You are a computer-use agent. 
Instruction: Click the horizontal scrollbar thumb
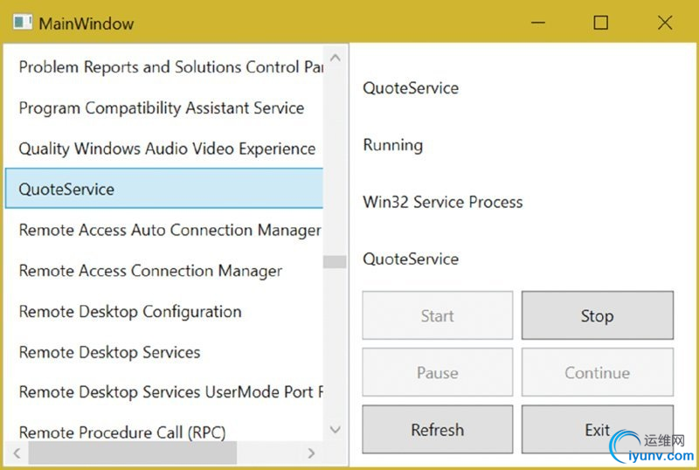tap(131, 453)
